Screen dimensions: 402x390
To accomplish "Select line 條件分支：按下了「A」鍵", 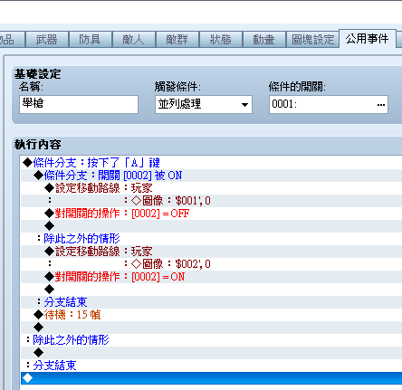I will pyautogui.click(x=211, y=163).
